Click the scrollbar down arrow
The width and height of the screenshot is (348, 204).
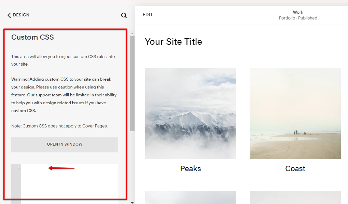132,202
